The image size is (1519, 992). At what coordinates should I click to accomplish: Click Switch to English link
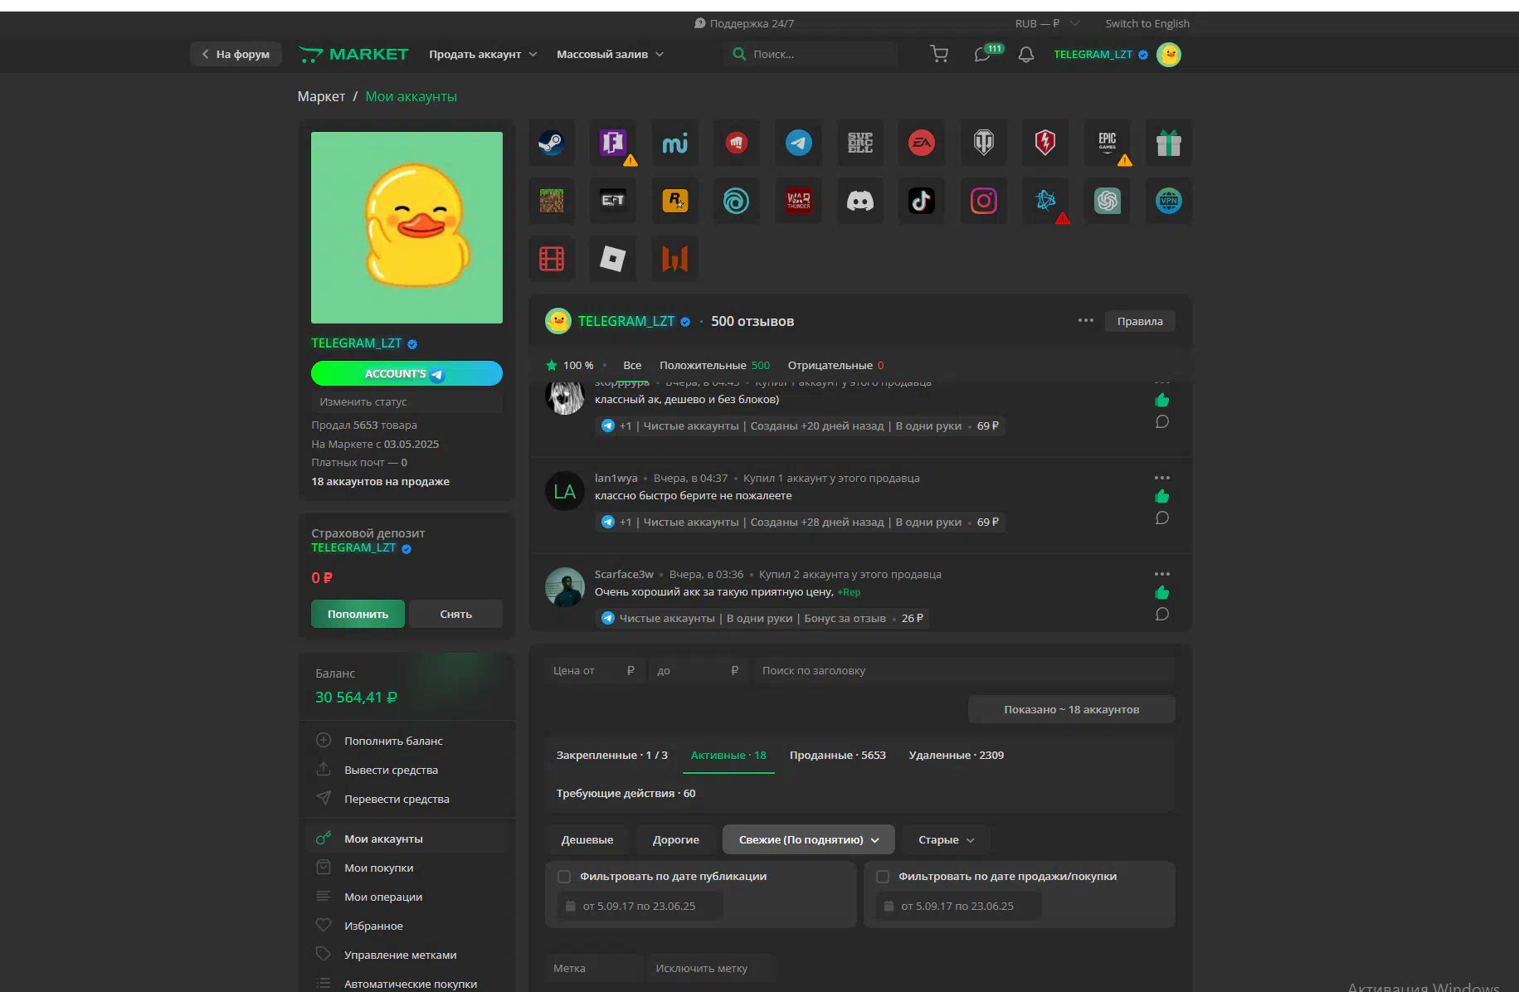(1147, 23)
